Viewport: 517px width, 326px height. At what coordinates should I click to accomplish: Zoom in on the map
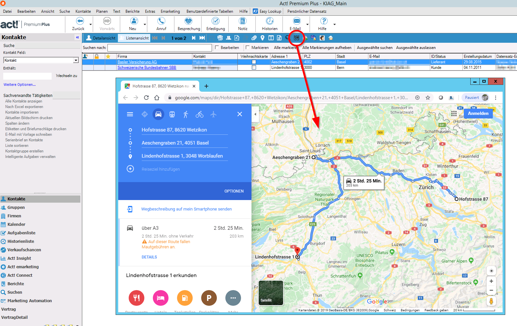[x=491, y=281]
